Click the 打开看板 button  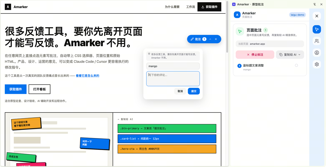(x=39, y=89)
